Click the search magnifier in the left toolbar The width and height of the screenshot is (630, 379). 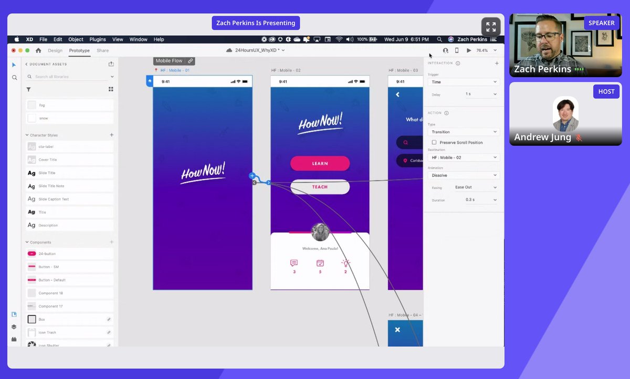pyautogui.click(x=14, y=77)
